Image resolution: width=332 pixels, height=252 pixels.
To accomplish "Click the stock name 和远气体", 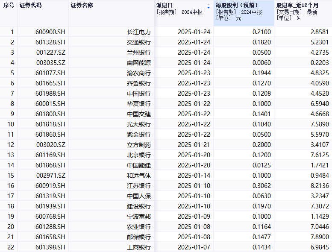I will click(x=139, y=176).
